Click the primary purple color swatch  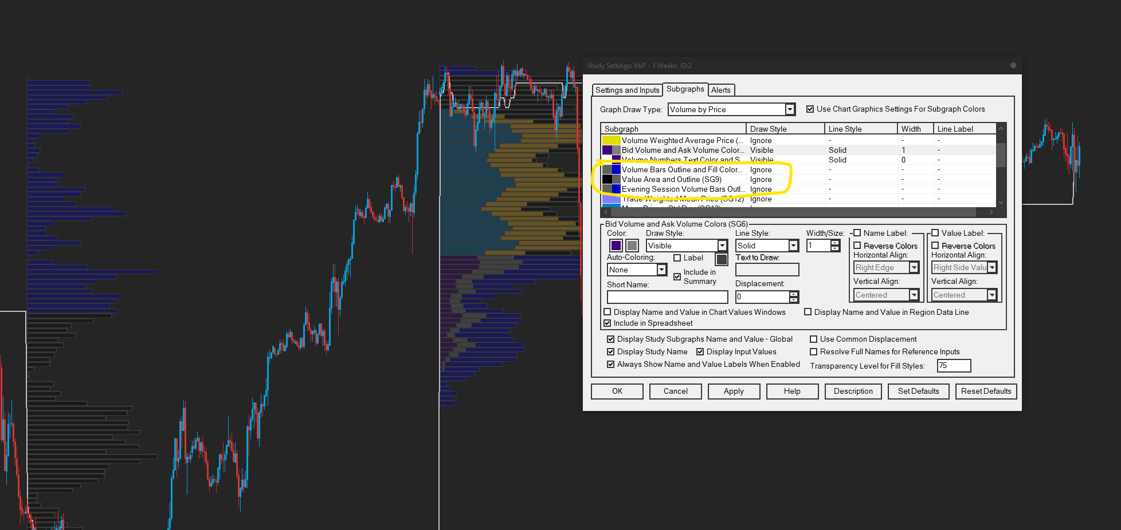pyautogui.click(x=616, y=246)
